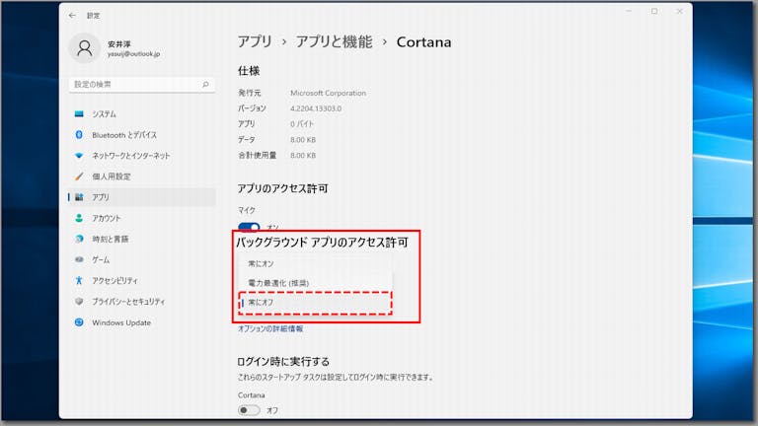
Task: Click version value 4.2204.13303.0
Action: pyautogui.click(x=316, y=108)
